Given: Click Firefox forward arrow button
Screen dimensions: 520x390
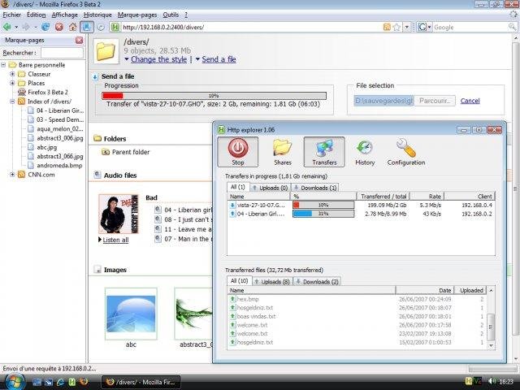Looking at the screenshot, I should coord(26,27).
